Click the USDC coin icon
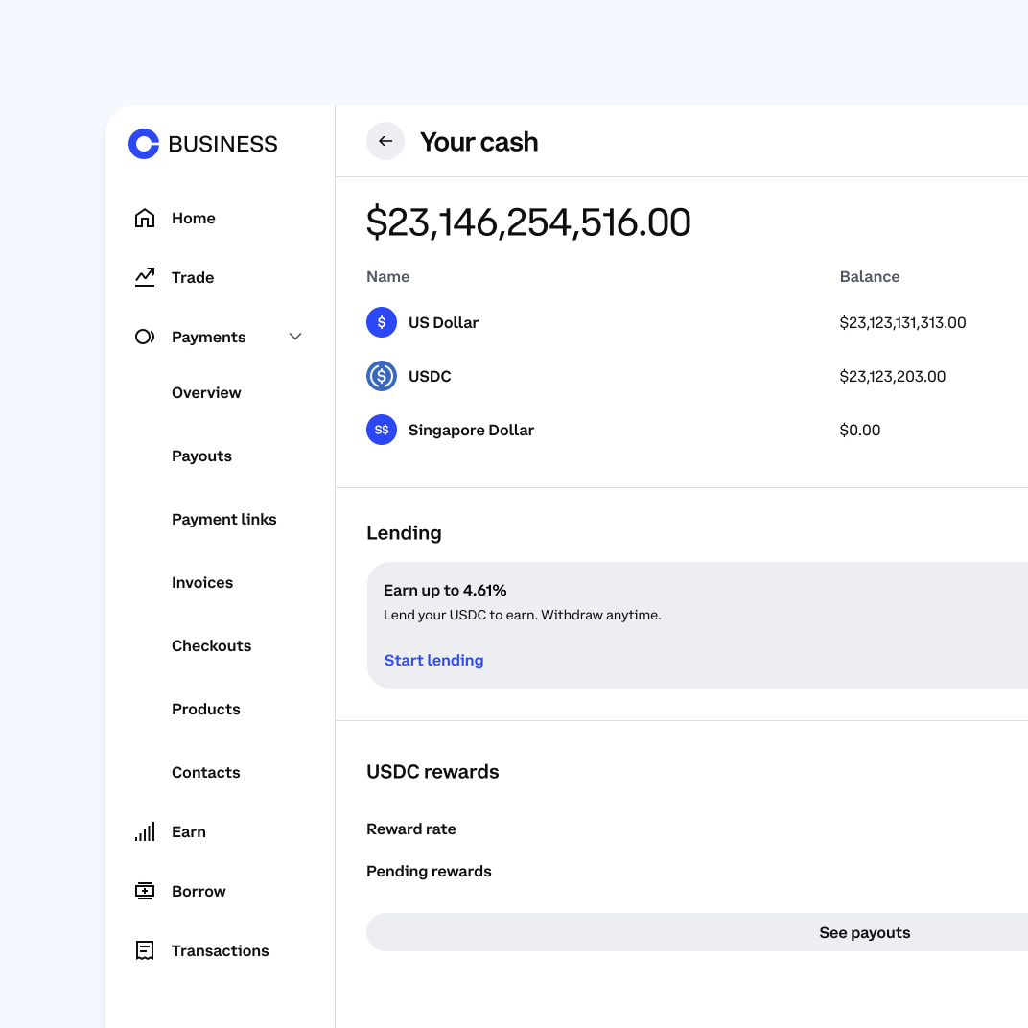 pyautogui.click(x=382, y=376)
